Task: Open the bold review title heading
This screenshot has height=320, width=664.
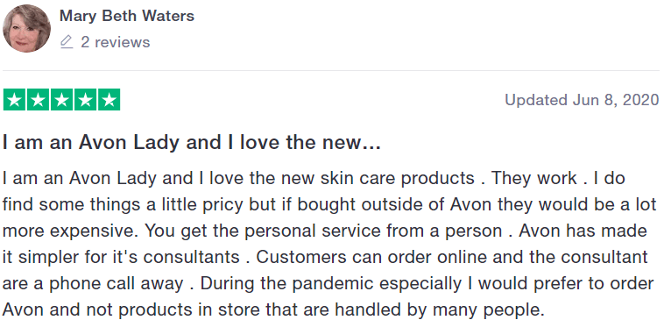Action: [192, 142]
